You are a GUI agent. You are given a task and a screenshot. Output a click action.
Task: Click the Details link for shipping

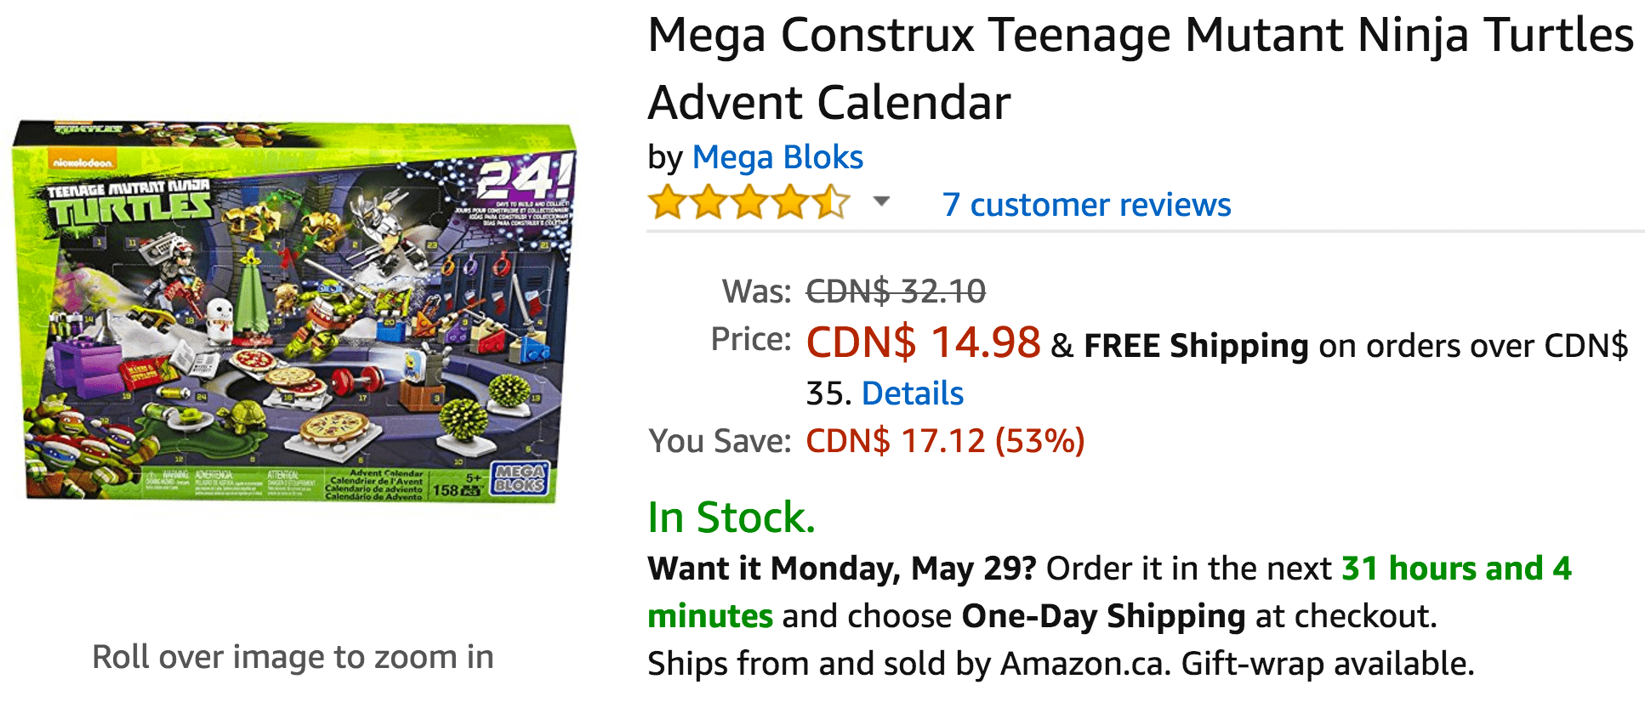[912, 393]
